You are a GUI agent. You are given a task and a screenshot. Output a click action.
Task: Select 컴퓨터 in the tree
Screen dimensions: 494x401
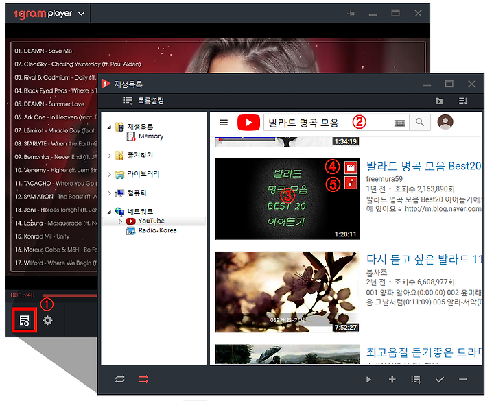(x=137, y=193)
